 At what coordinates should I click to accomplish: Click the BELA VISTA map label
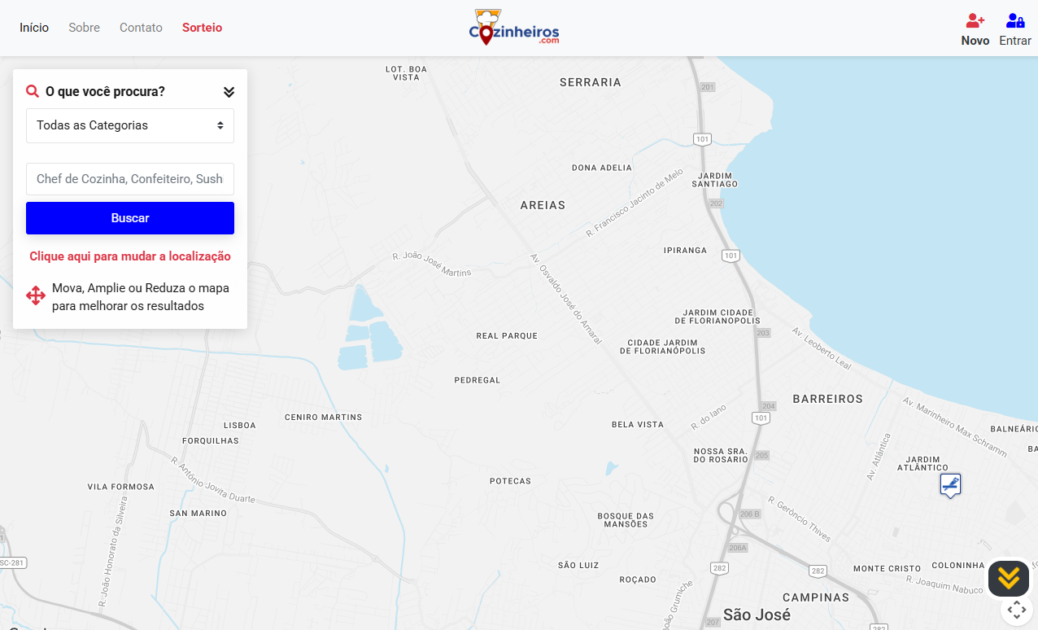click(638, 424)
